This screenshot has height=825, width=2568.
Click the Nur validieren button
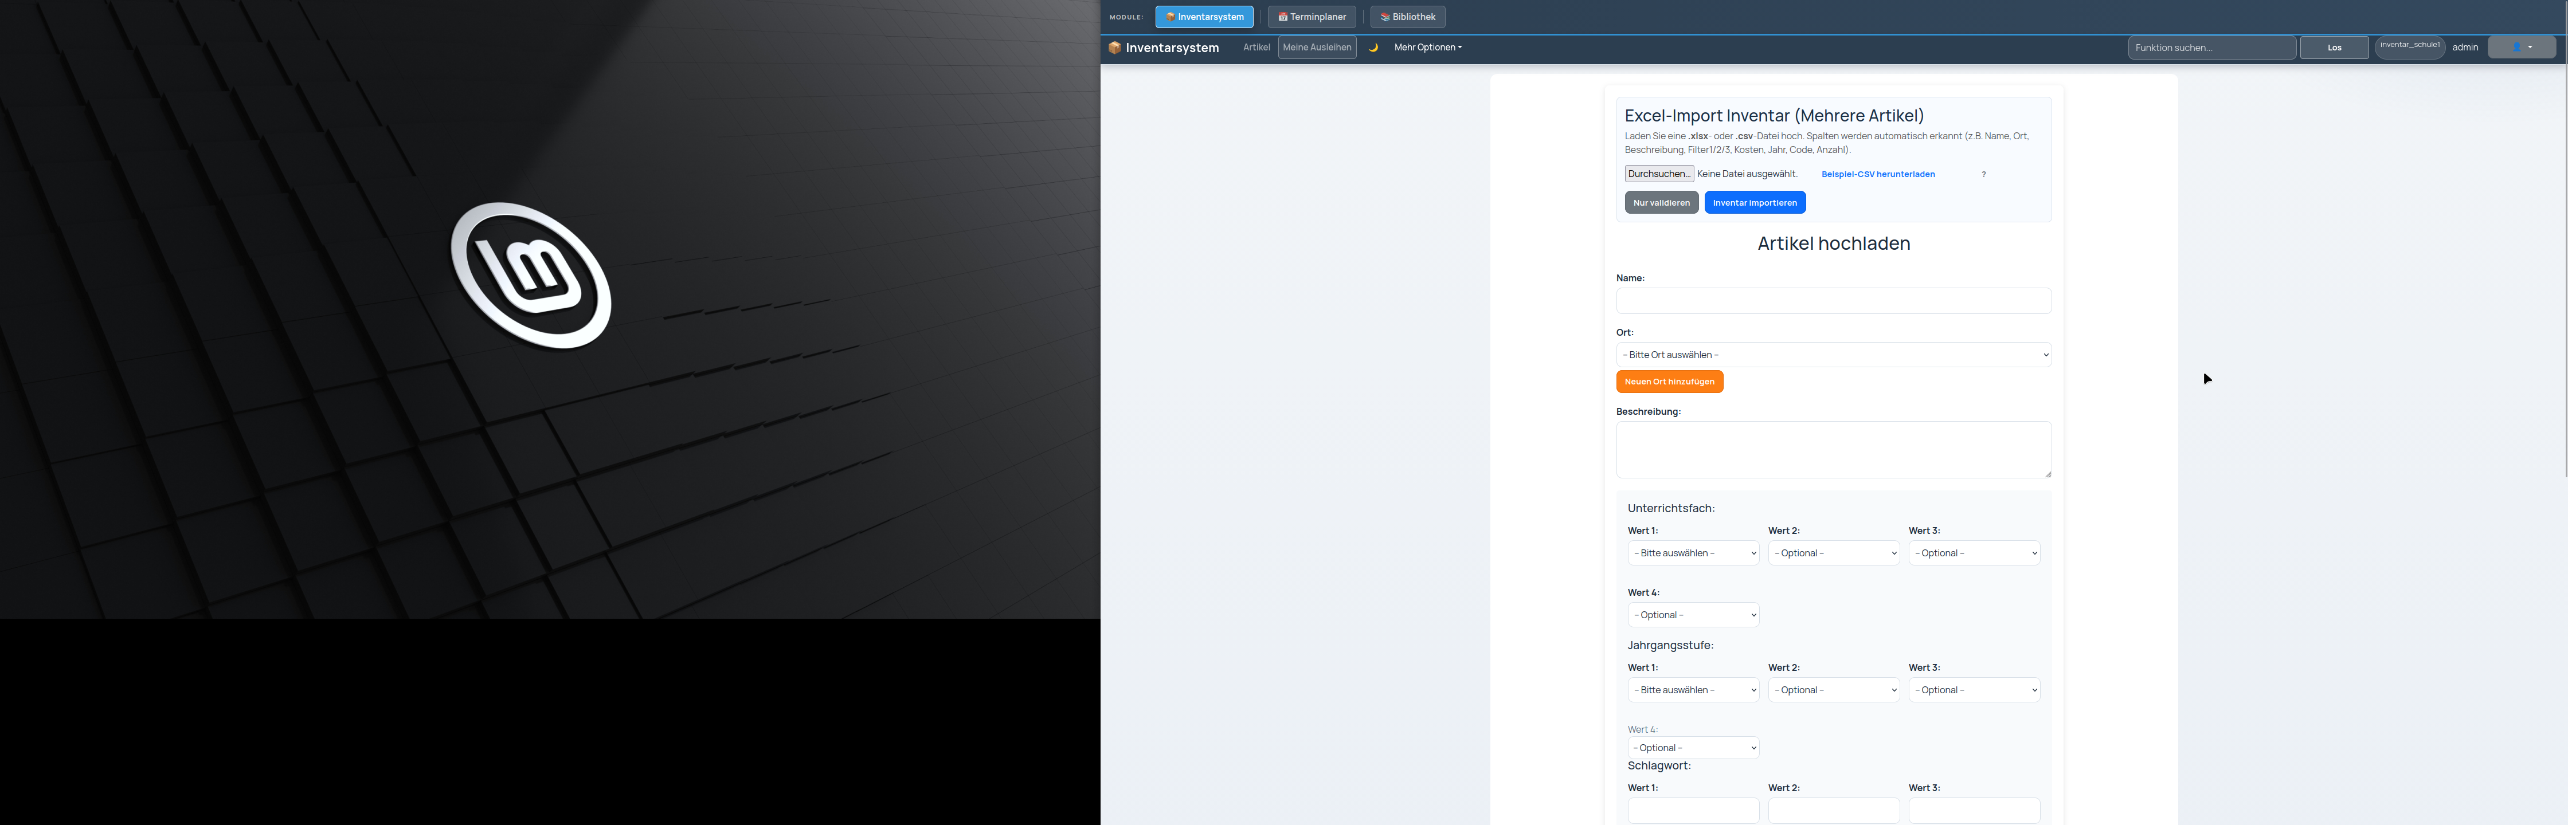click(x=1661, y=202)
